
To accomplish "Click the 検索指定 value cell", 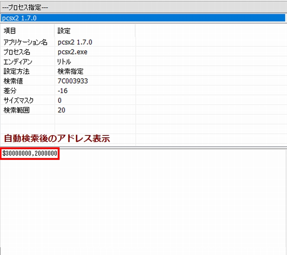I will 71,71.
